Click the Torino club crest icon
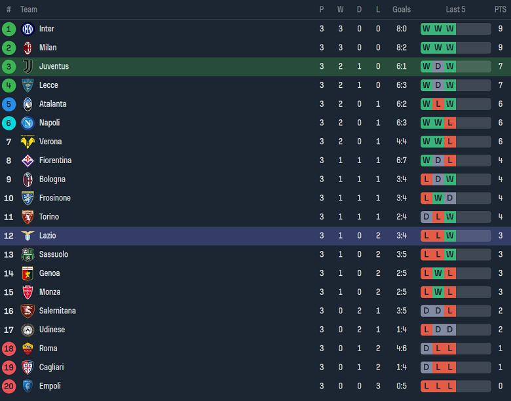The image size is (511, 401). 28,217
